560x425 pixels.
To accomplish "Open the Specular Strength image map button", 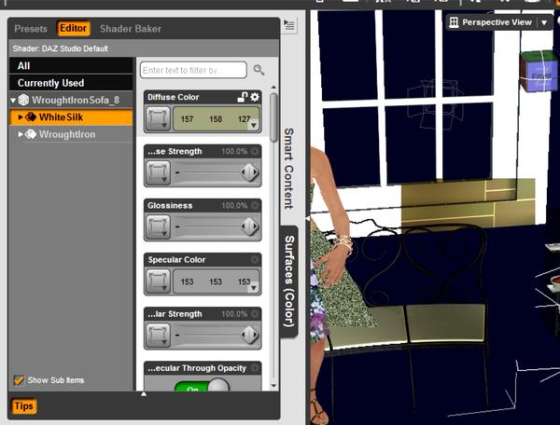I will 158,336.
